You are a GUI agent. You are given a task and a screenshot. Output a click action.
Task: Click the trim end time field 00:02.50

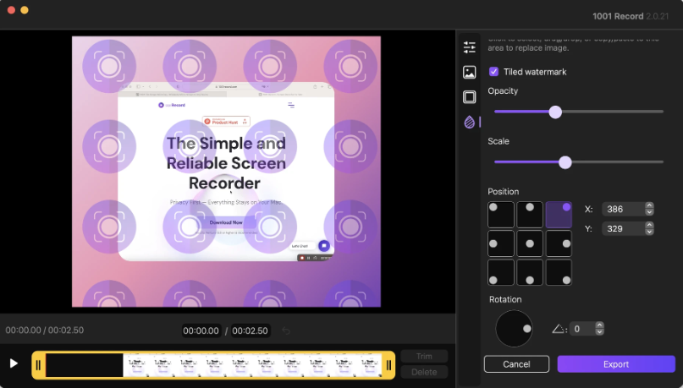tap(250, 331)
